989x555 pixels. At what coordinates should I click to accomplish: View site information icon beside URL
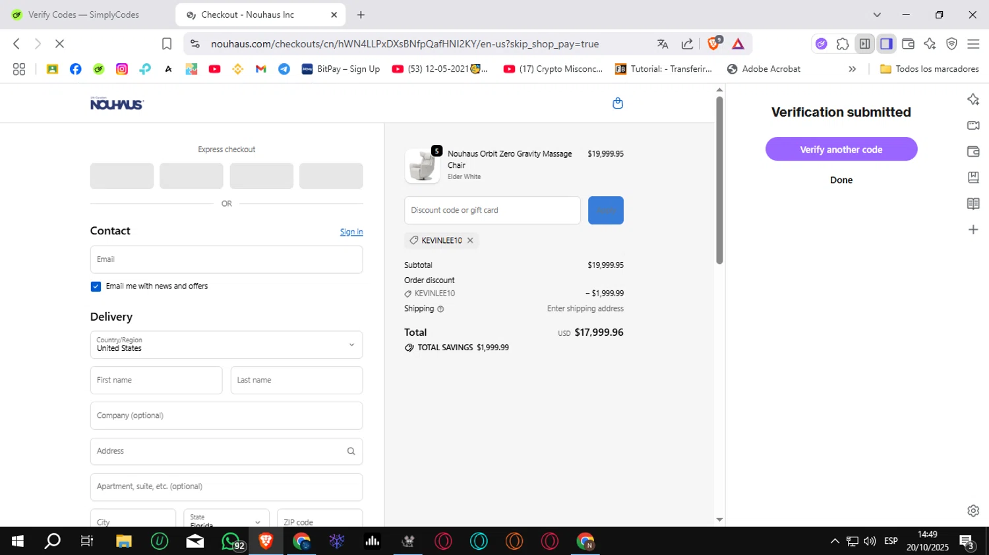(195, 44)
